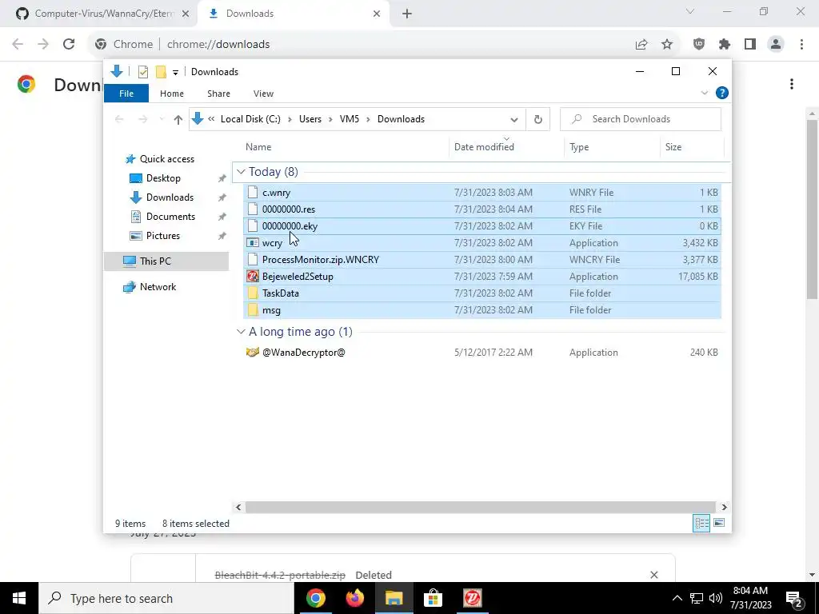Click the Chrome taskbar icon
819x614 pixels.
[315, 598]
